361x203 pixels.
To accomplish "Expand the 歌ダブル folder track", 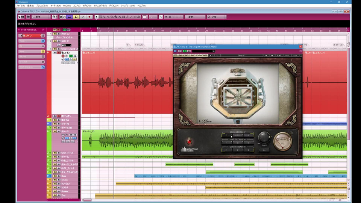I will tap(49, 120).
